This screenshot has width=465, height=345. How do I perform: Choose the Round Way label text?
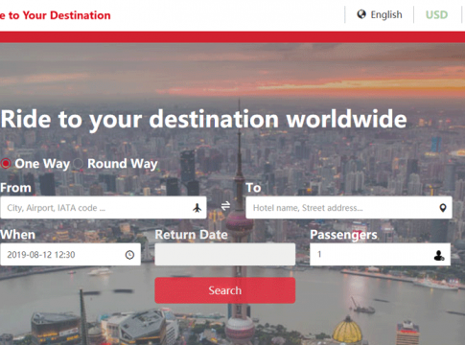click(123, 164)
